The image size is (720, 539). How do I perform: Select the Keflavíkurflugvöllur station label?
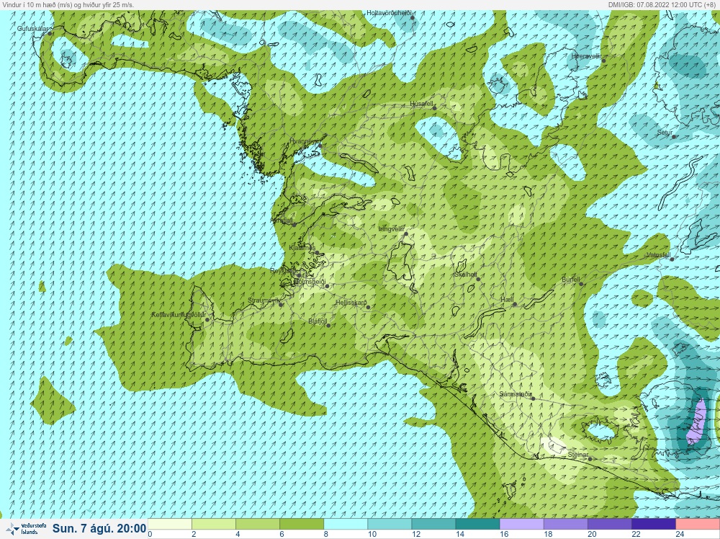click(x=179, y=315)
